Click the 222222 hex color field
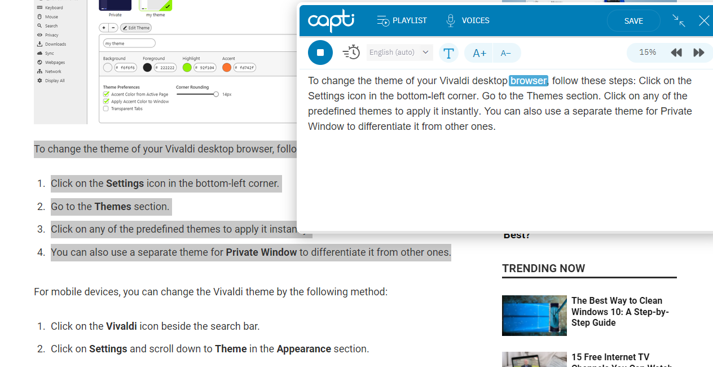The image size is (713, 367). pyautogui.click(x=165, y=68)
